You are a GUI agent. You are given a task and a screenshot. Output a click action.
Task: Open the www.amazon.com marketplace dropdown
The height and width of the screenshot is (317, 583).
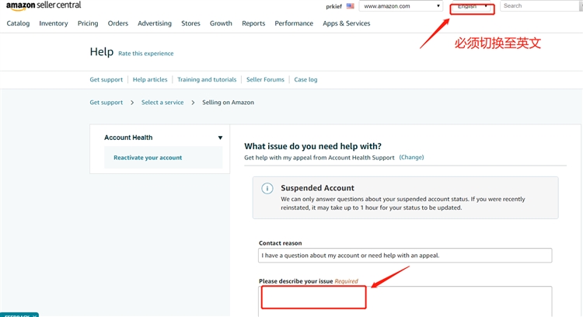[401, 6]
